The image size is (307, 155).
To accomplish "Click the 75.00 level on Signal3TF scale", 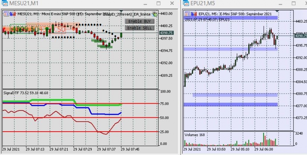I will [x=165, y=104].
